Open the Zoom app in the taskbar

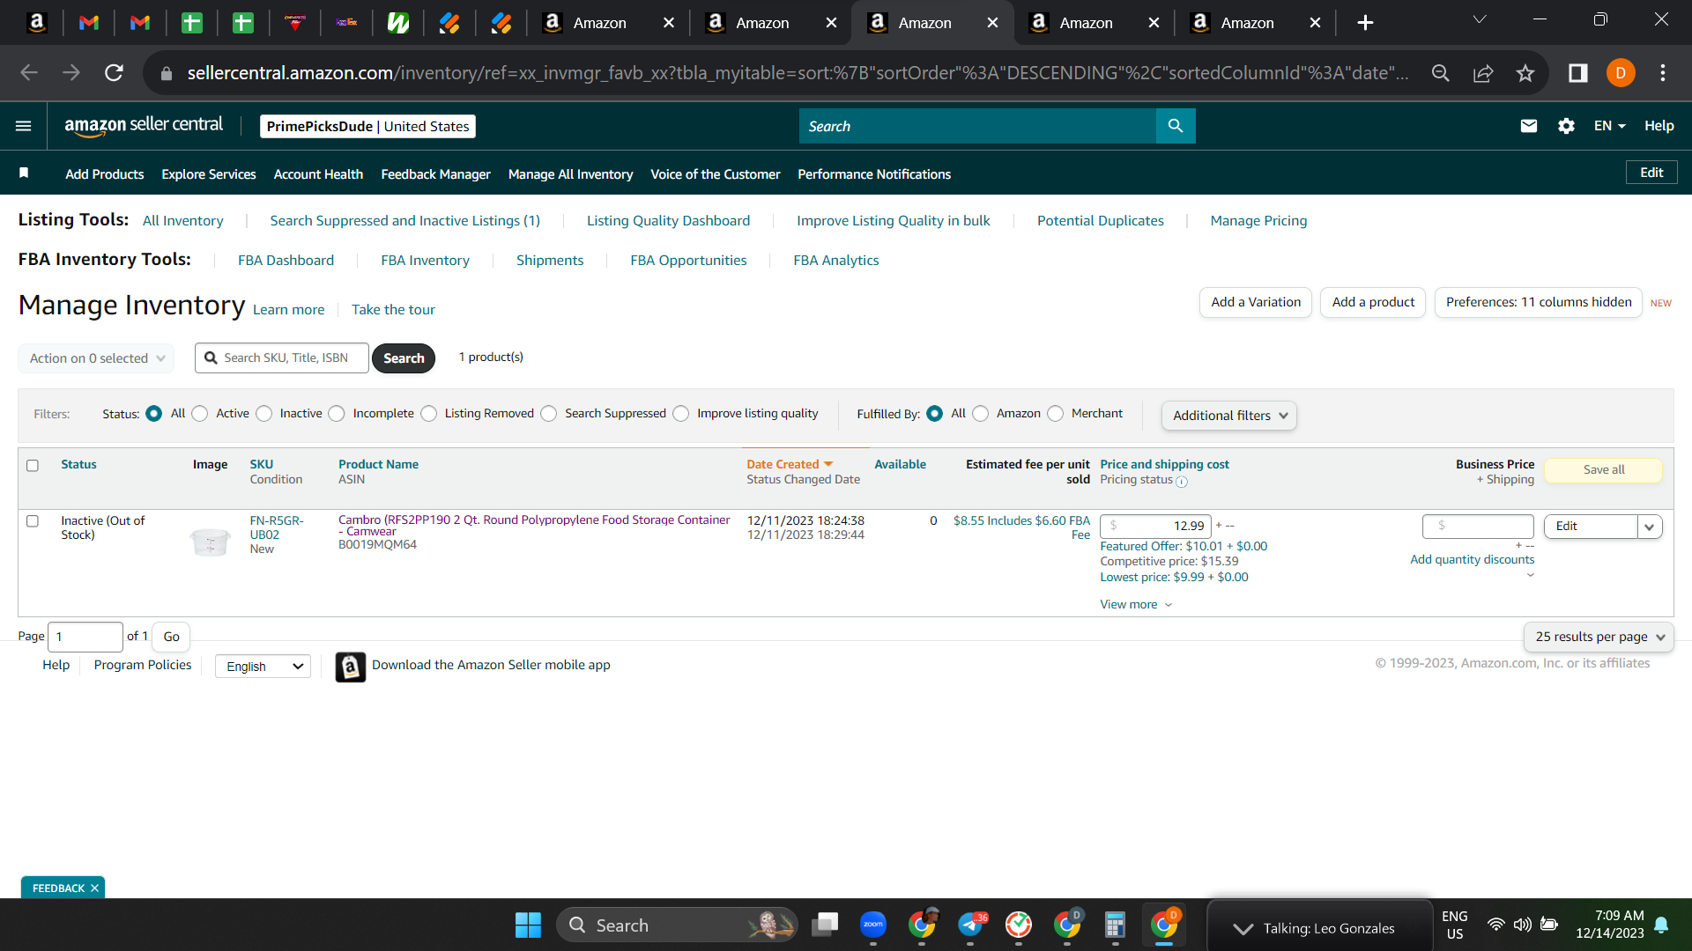[873, 925]
